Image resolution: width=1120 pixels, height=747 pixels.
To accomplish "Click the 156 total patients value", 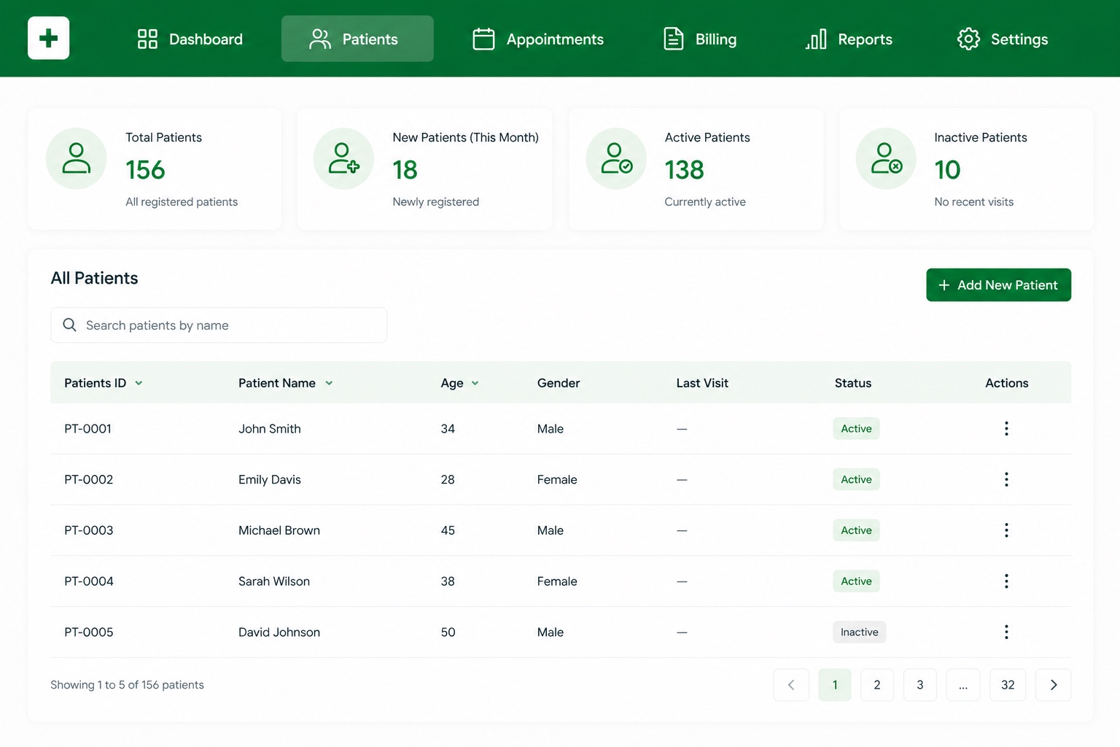I will click(x=145, y=170).
